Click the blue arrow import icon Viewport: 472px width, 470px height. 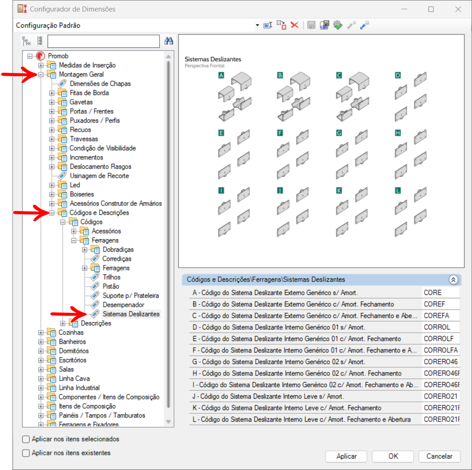coord(365,25)
